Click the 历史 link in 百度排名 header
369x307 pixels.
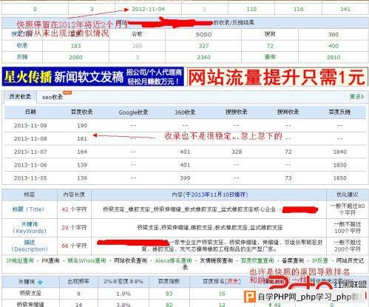233,281
